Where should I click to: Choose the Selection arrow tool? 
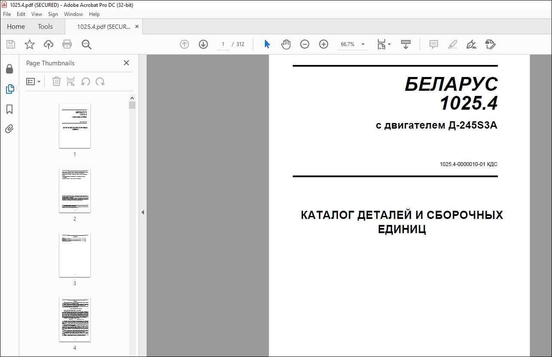click(x=267, y=44)
